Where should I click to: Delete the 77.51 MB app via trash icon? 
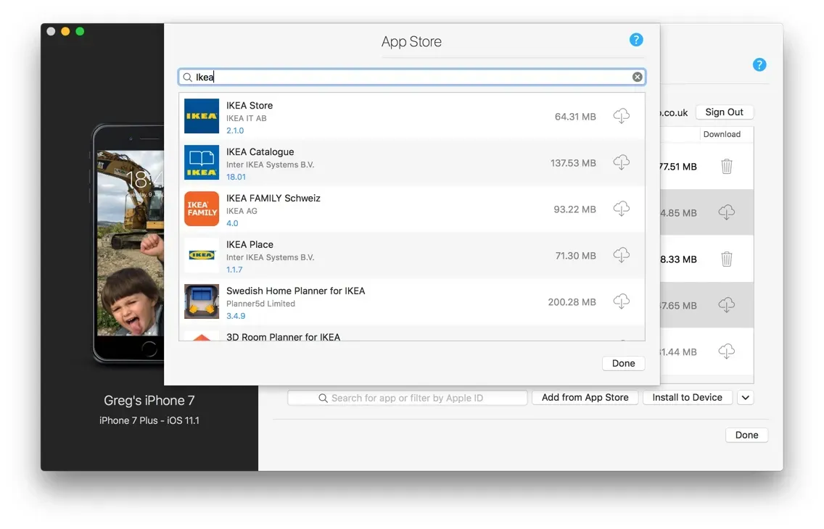(726, 165)
